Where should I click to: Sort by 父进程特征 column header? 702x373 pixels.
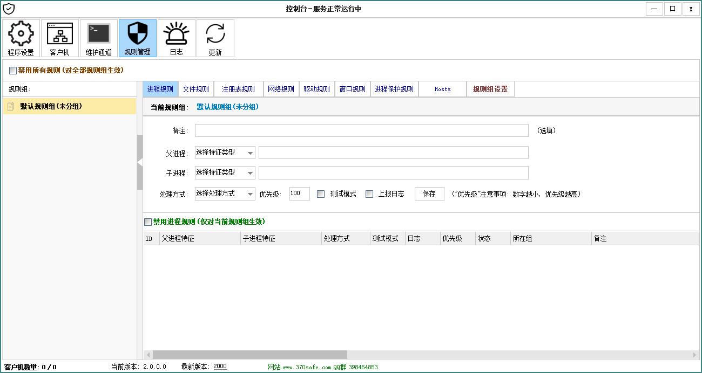[x=200, y=238]
